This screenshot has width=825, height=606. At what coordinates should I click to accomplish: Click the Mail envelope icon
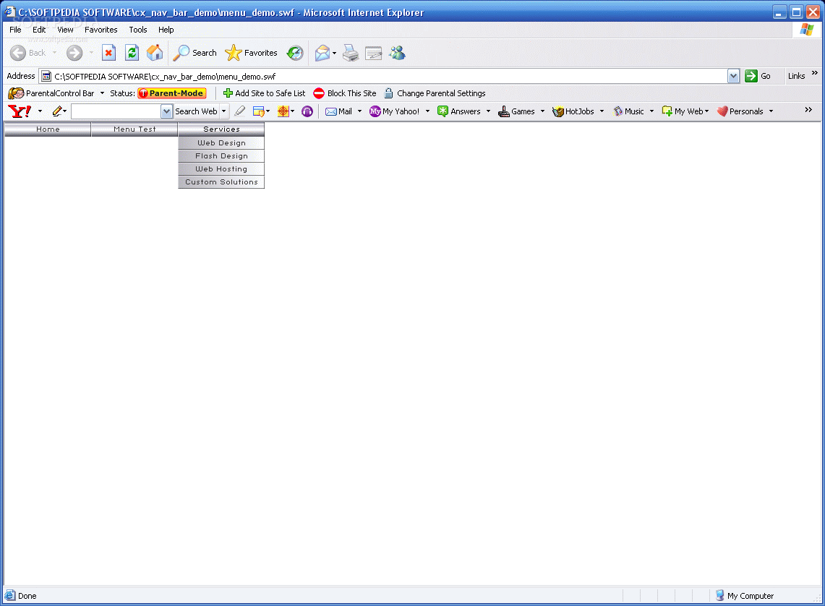[322, 53]
